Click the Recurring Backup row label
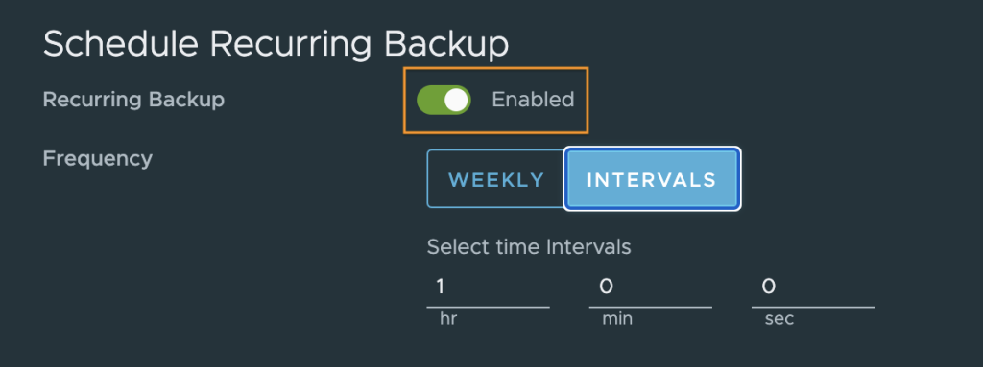This screenshot has height=367, width=983. pyautogui.click(x=133, y=100)
